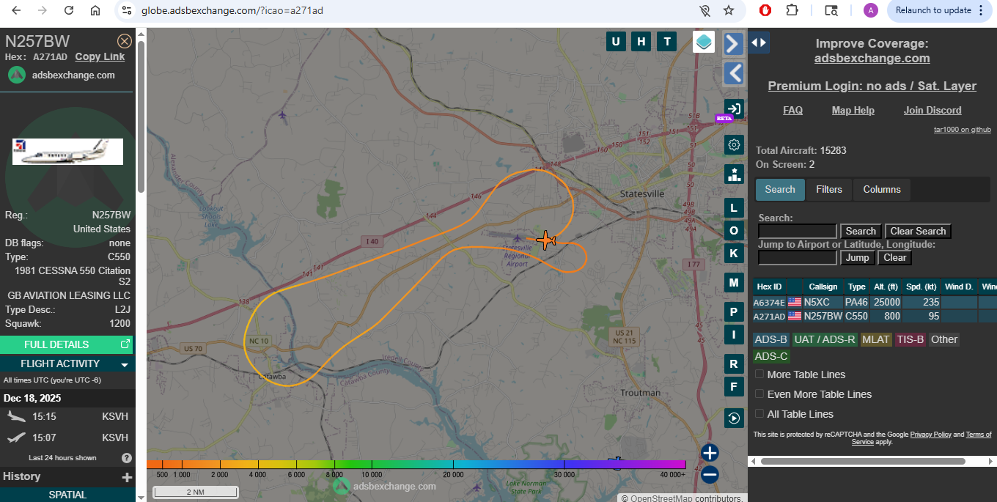Select the N257BW table row
997x502 pixels.
click(875, 317)
